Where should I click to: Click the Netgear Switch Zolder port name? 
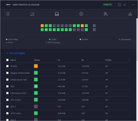20,73
